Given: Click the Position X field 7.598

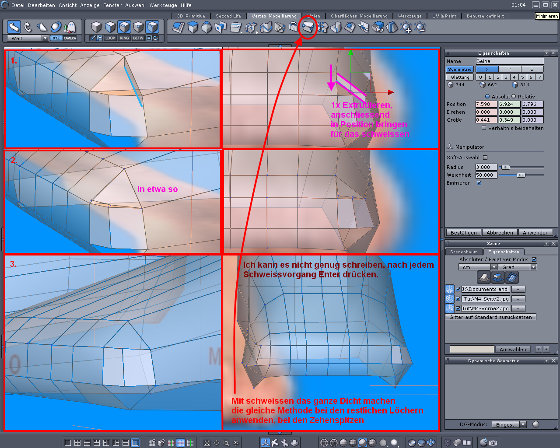Looking at the screenshot, I should pyautogui.click(x=486, y=104).
